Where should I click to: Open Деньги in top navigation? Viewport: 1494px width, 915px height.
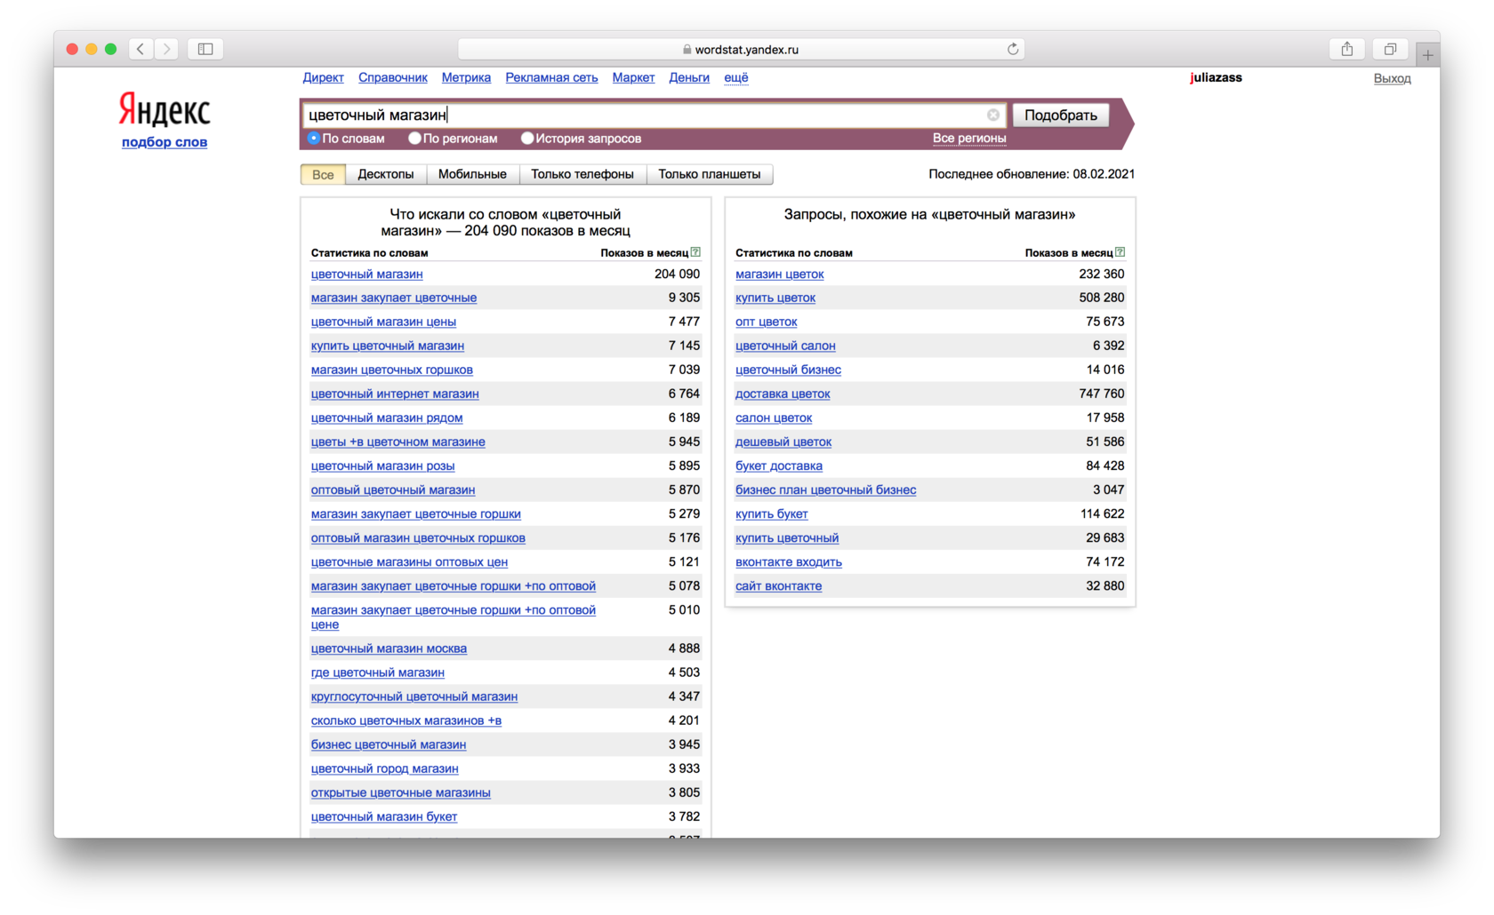689,77
